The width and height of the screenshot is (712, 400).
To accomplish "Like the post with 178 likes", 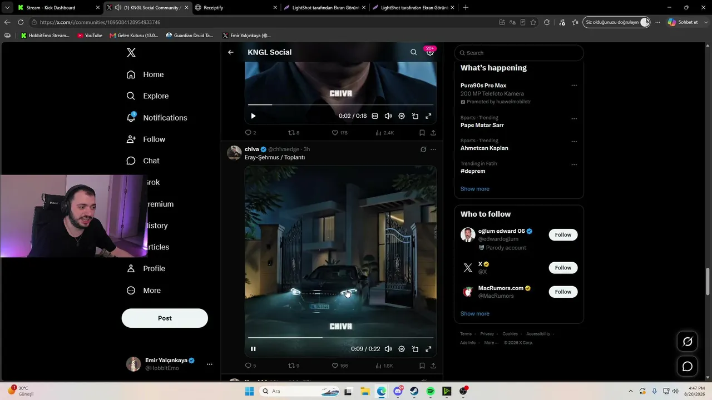I will click(x=339, y=133).
